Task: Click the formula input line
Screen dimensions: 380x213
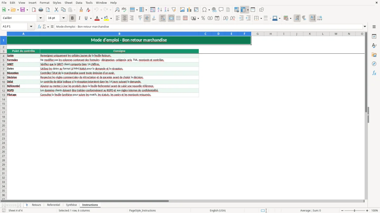Action: click(x=209, y=27)
